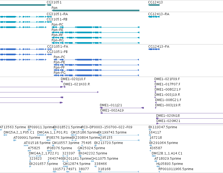
Task: Click the Ppn-PE protein label
Action: (x=59, y=62)
